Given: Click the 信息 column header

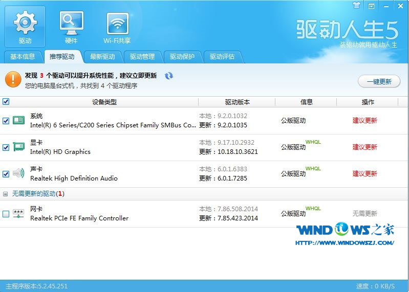Looking at the screenshot, I should click(306, 102).
